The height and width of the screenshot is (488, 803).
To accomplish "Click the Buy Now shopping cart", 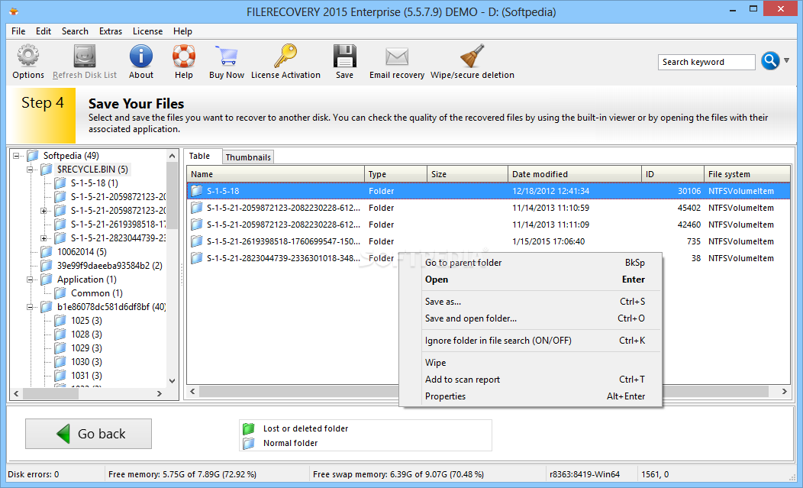I will coord(227,56).
